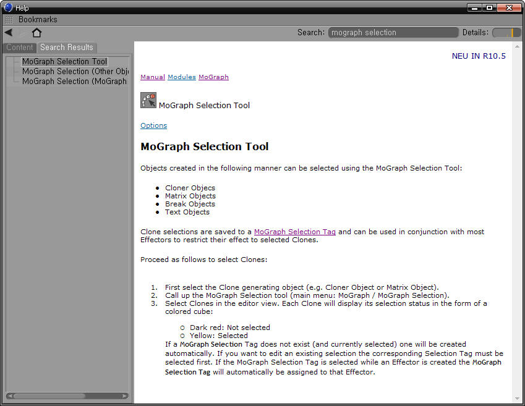Click the 'Dark red: Not selected' text

(229, 328)
